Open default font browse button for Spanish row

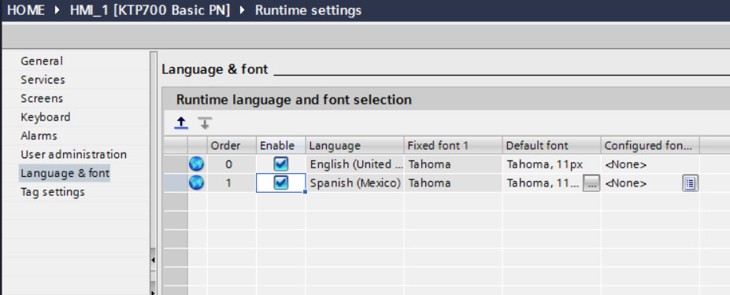[591, 183]
